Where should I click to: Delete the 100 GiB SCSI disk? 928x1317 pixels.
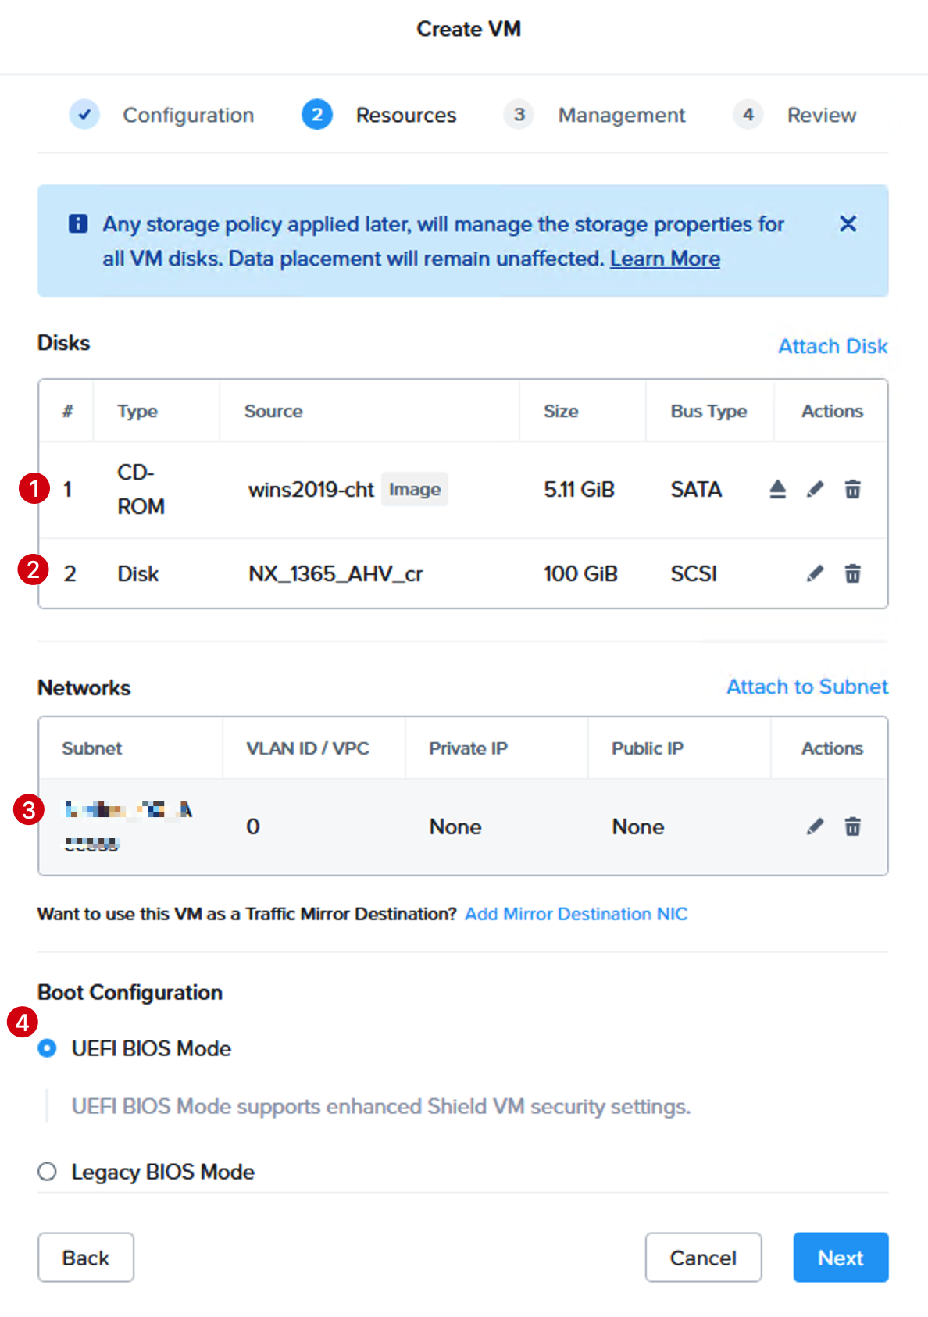click(853, 574)
